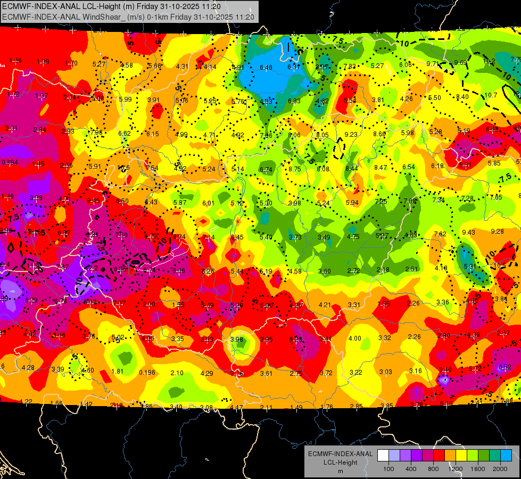Viewport: 521px width, 479px height.
Task: Click the wind shear value 4.00
Action: click(354, 338)
